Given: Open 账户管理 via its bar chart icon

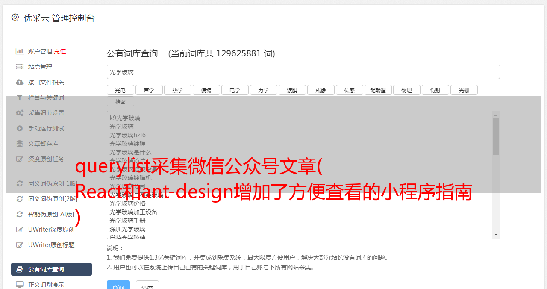Looking at the screenshot, I should [20, 51].
